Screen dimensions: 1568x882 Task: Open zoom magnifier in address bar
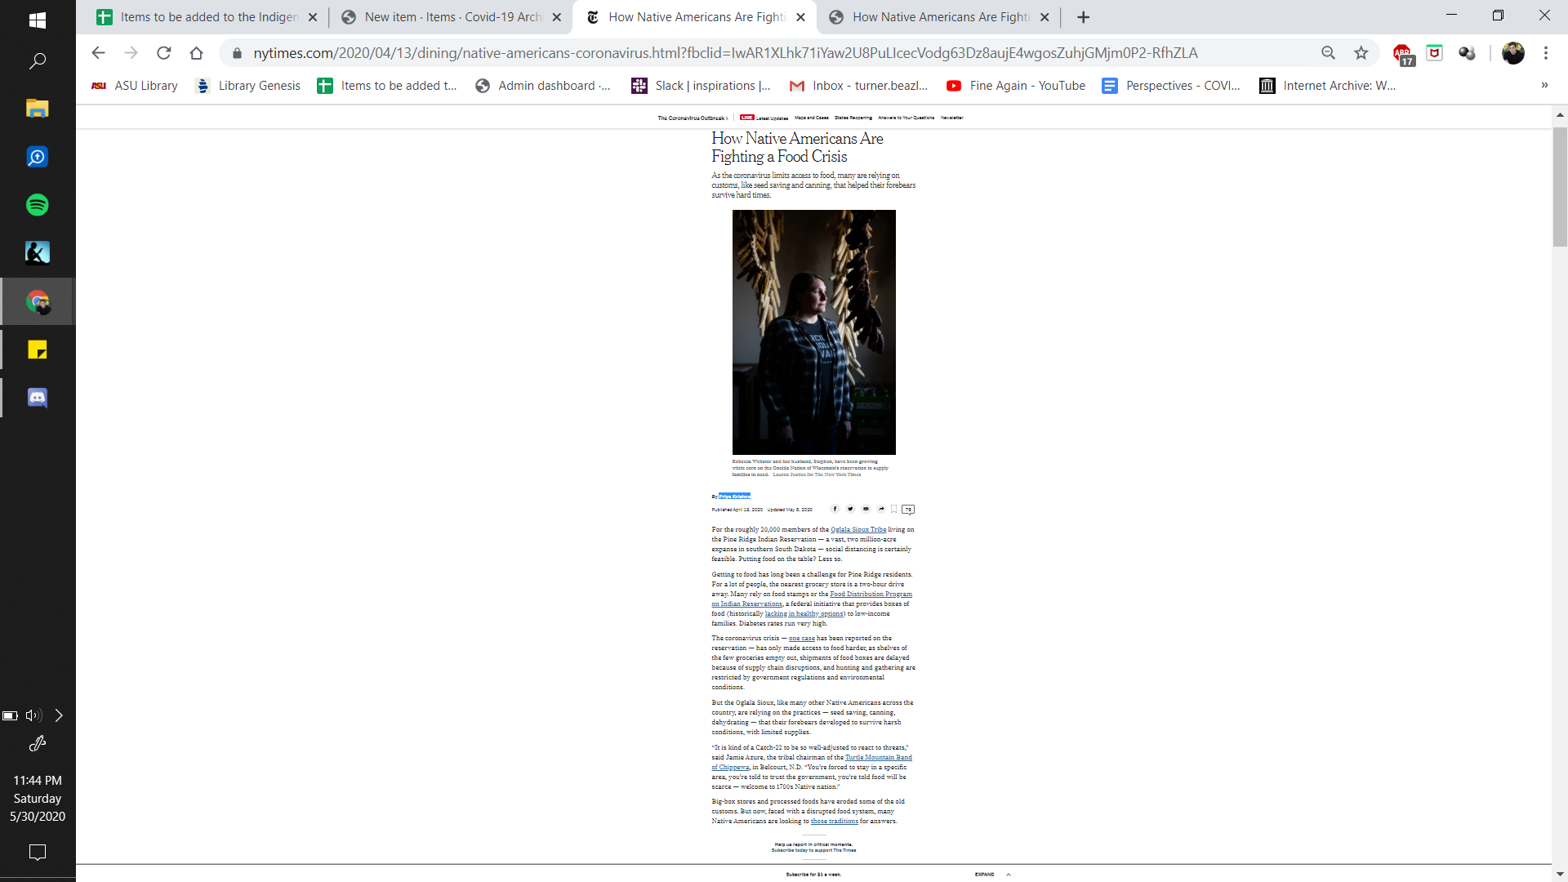tap(1328, 53)
